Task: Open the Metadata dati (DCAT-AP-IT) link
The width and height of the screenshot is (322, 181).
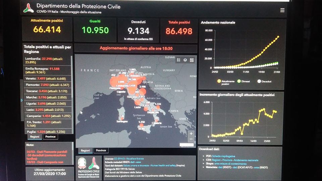Action: tap(235, 168)
